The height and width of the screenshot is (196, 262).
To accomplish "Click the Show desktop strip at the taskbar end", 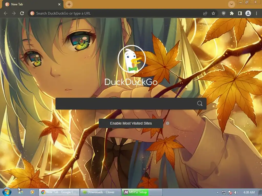I will click(260, 192).
